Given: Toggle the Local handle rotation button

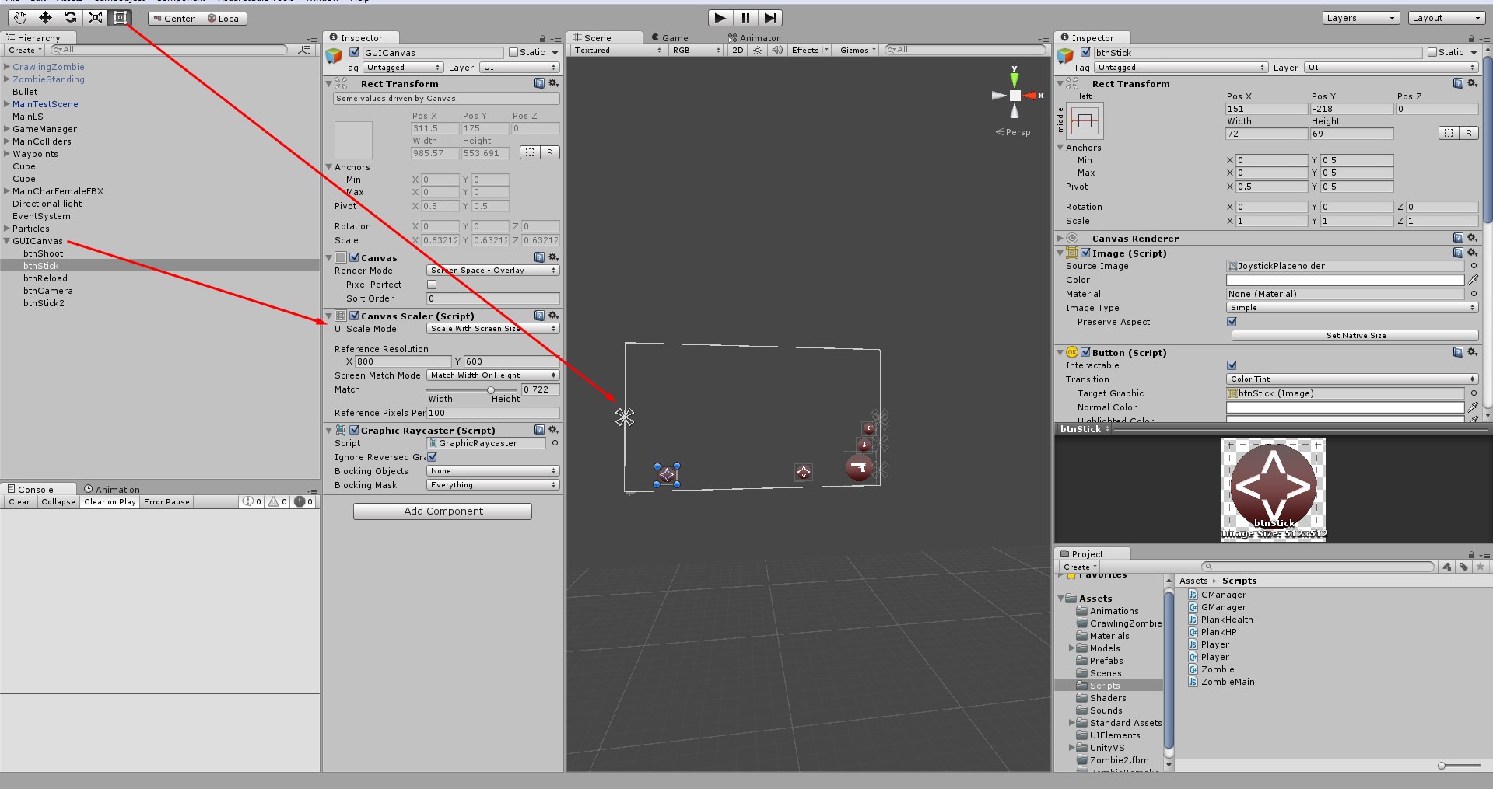Looking at the screenshot, I should click(x=223, y=19).
